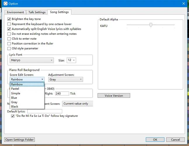Viewport: 189px width, 146px height.
Task: Click the Right tick value field
Action: point(62,93)
